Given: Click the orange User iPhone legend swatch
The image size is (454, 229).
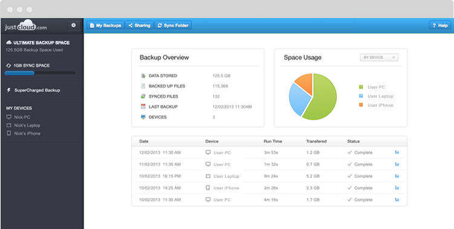Looking at the screenshot, I should pyautogui.click(x=361, y=105).
